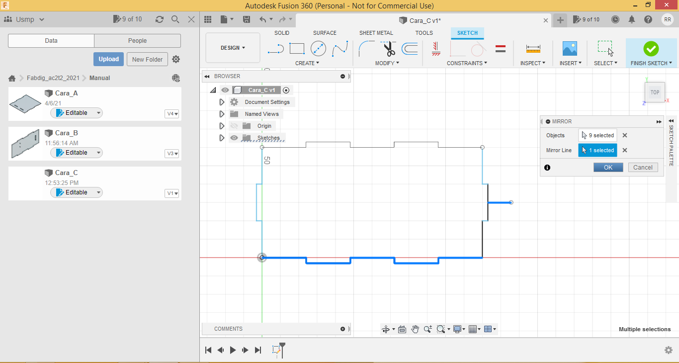
Task: Click the TOP face of the ViewCube
Action: (x=655, y=92)
